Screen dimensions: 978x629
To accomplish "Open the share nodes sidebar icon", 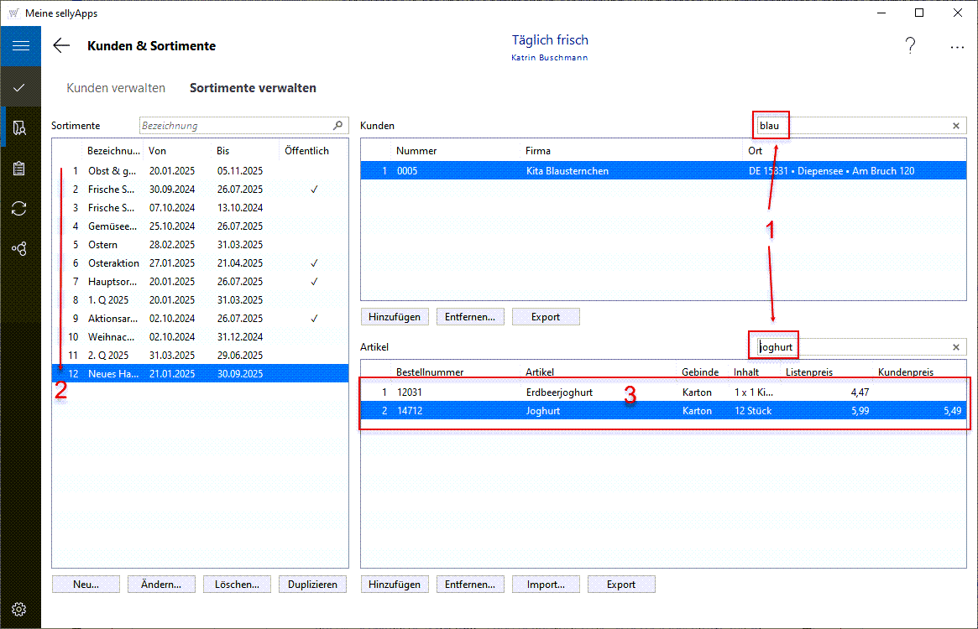I will point(20,249).
